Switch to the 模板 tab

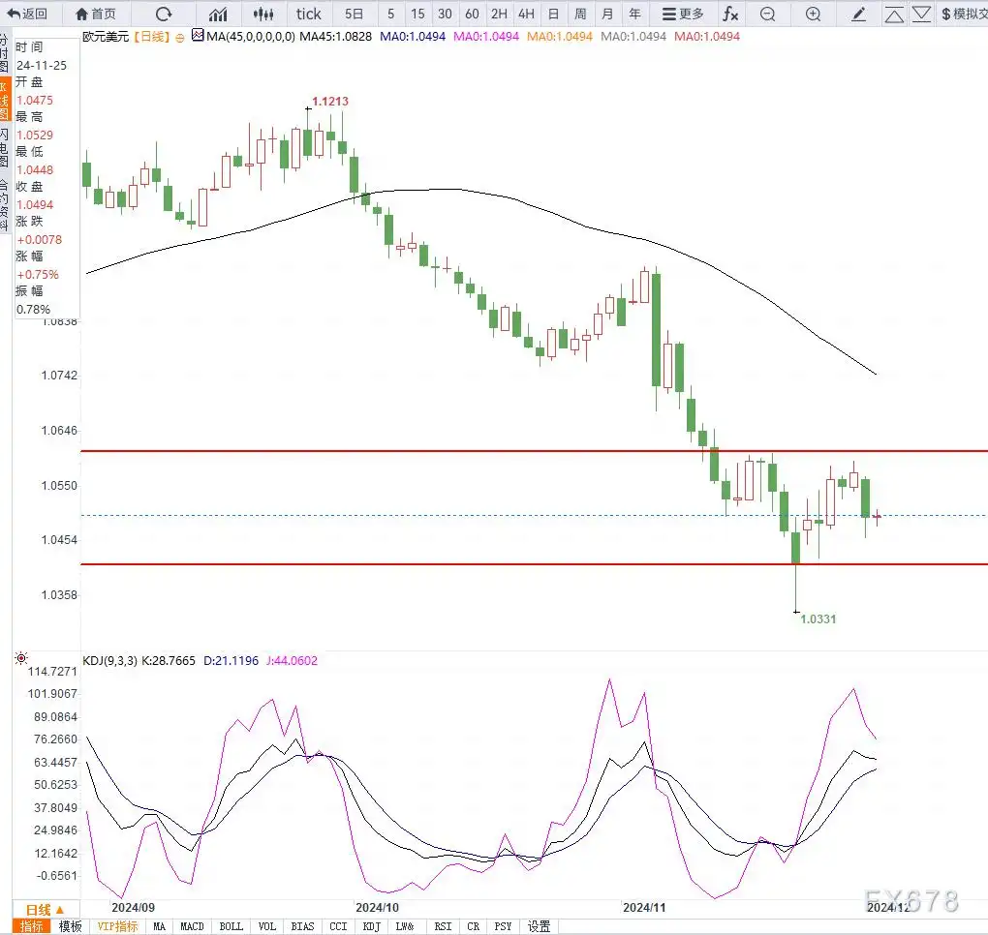[x=70, y=926]
